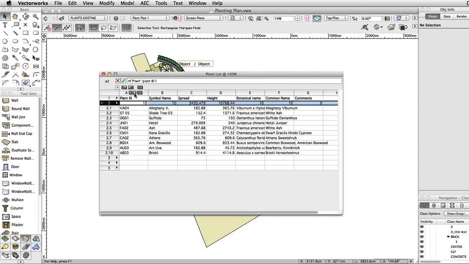Viewport: 469px width, 264px height.
Task: Select the Spiral tool
Action: [5, 58]
